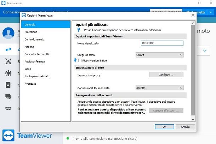The height and width of the screenshot is (144, 216).
Task: Click the options panel scrollbar thumb
Action: click(193, 70)
